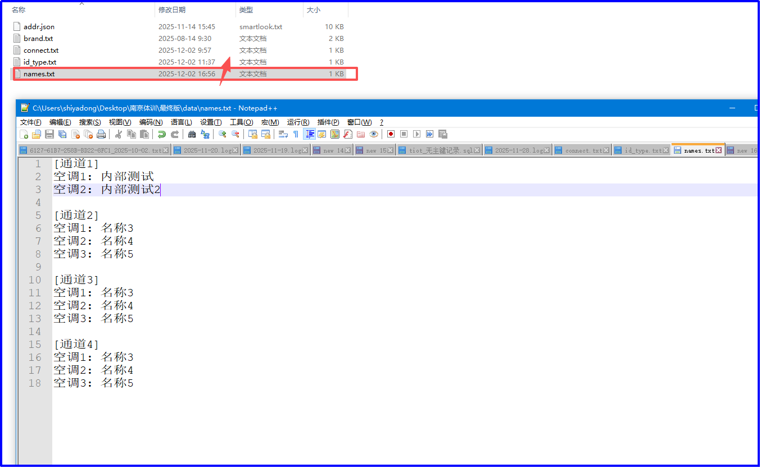
Task: Click the New file toolbar icon
Action: [24, 134]
